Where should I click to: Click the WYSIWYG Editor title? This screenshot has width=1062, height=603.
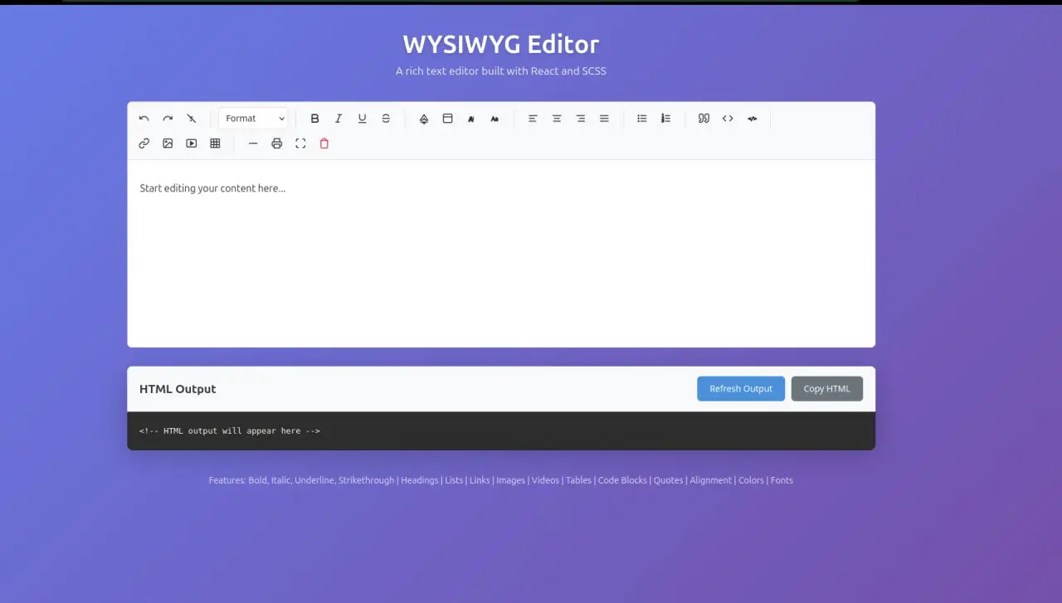pos(501,44)
